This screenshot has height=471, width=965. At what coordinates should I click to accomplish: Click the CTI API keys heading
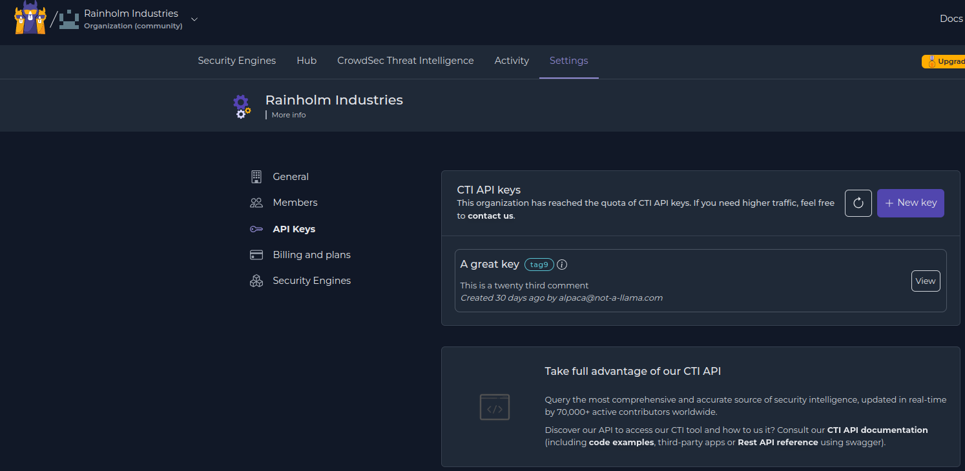(x=488, y=190)
